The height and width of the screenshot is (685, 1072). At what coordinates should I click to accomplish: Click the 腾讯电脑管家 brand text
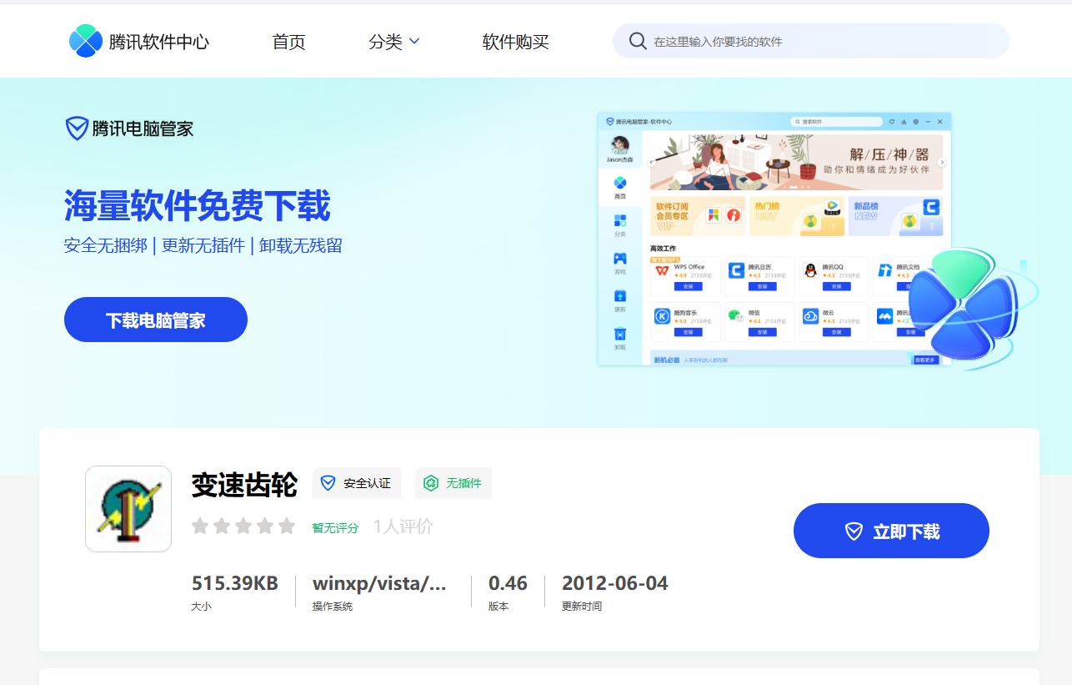pos(143,128)
